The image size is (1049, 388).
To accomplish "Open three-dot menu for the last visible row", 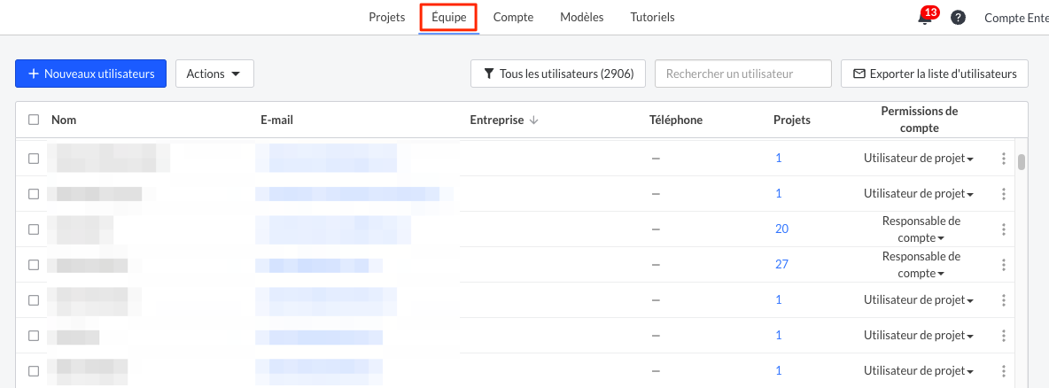I will point(1003,370).
